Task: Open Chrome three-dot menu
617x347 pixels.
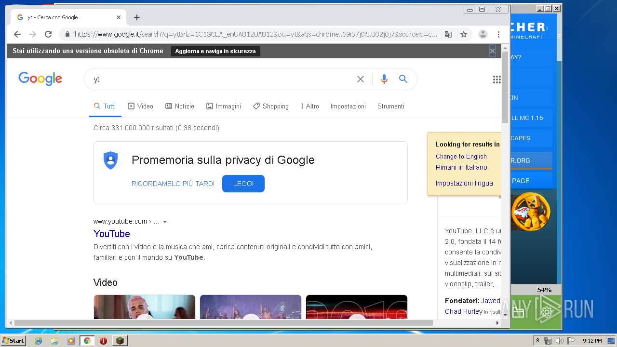Action: [x=498, y=34]
